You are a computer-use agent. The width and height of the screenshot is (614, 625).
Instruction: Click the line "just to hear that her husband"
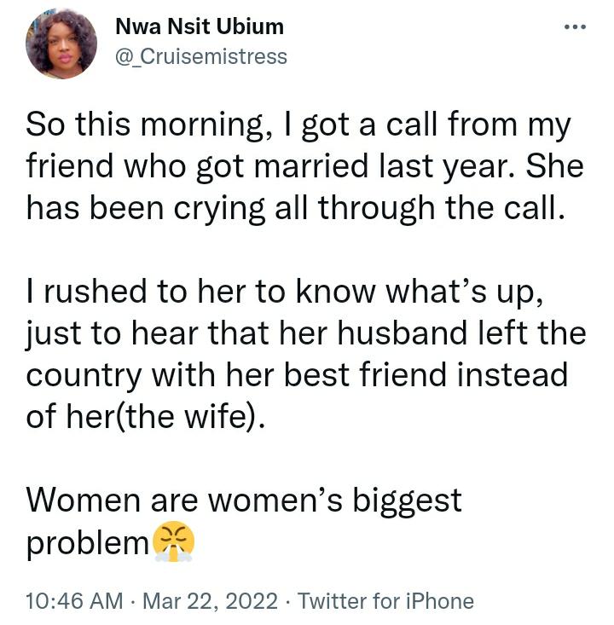click(x=305, y=334)
